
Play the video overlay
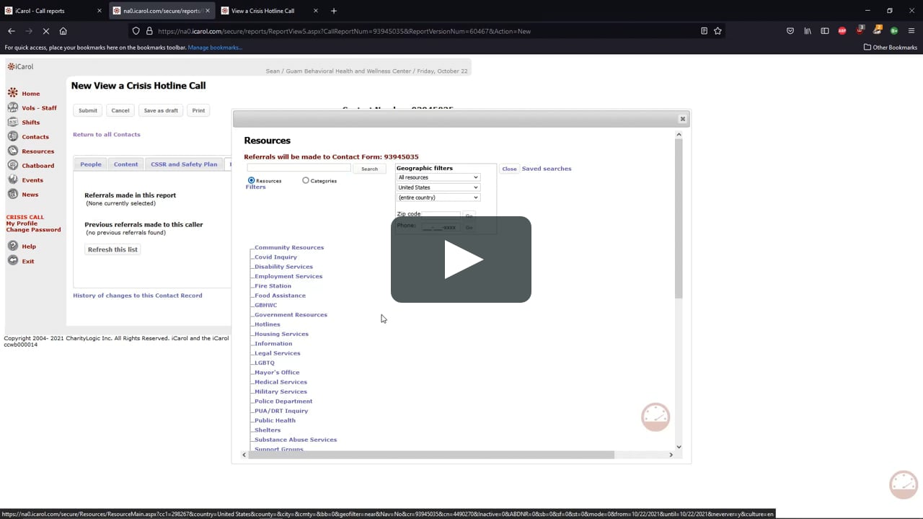point(461,259)
